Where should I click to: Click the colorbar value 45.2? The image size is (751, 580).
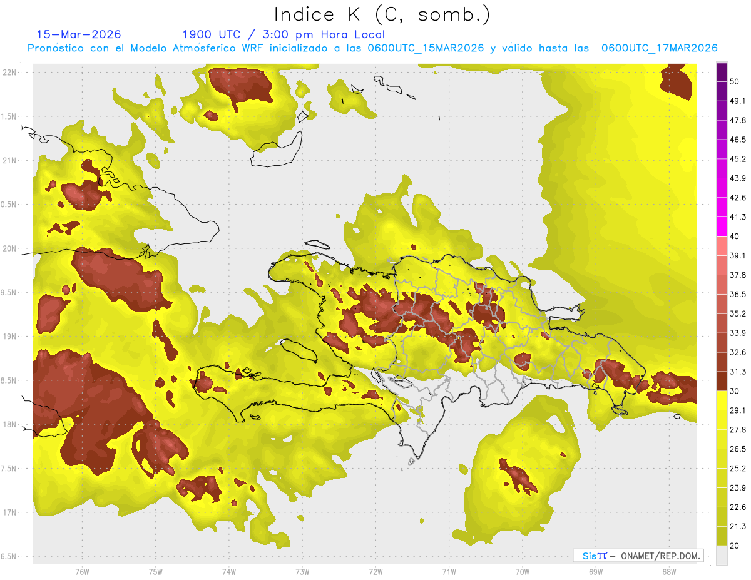click(x=737, y=159)
